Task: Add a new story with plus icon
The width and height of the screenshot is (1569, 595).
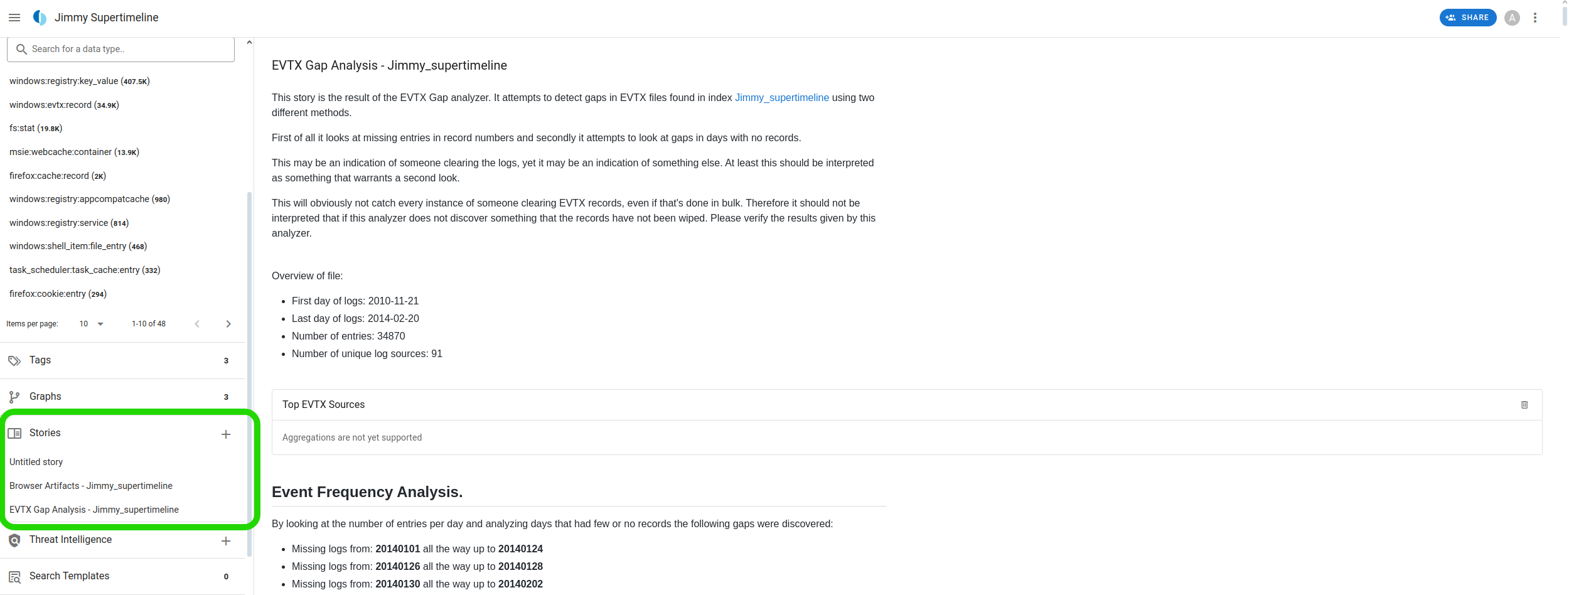Action: click(226, 434)
